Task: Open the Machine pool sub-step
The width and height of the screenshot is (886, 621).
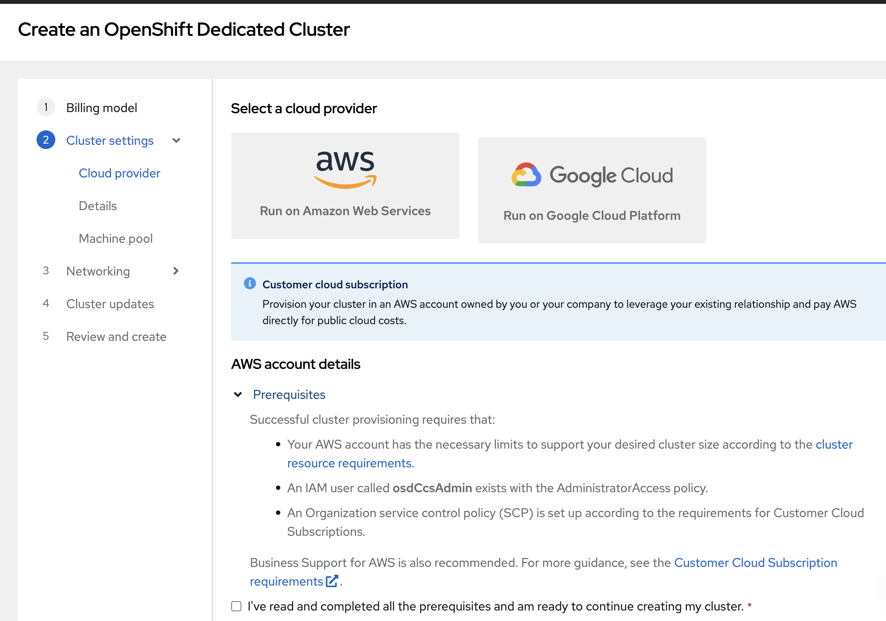Action: 116,239
